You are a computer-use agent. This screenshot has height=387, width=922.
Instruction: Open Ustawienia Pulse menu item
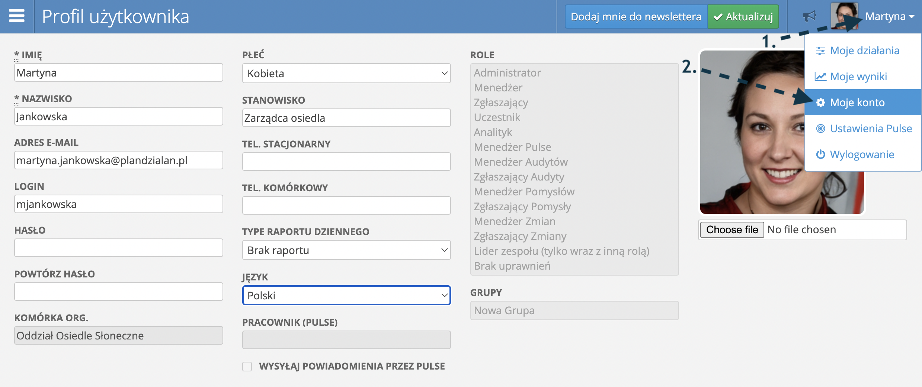point(863,129)
